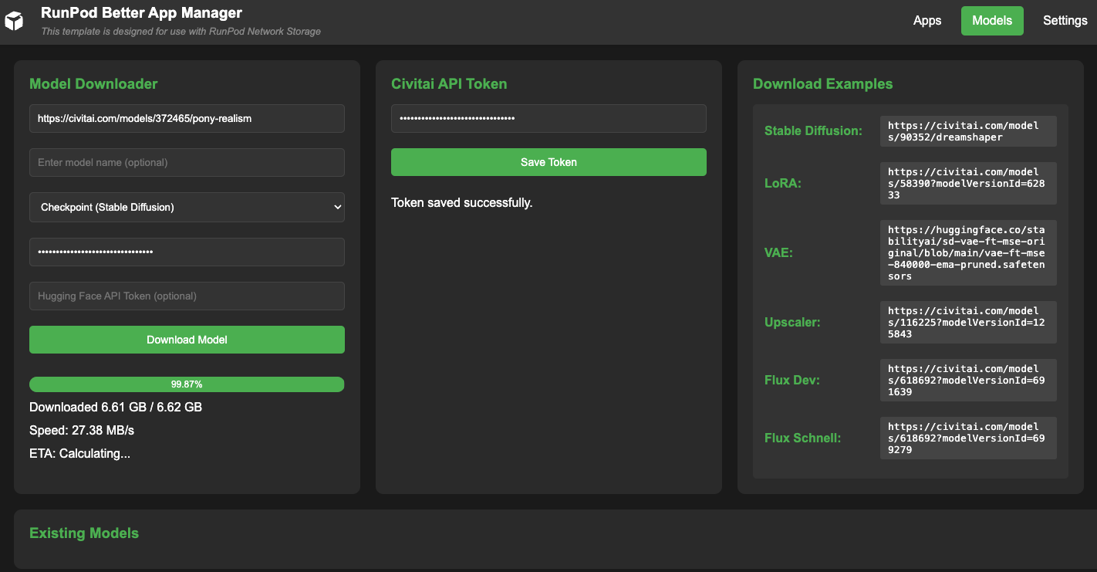Screen dimensions: 1097x572
Task: Click the 'Civitai API Token' heading
Action: coord(449,84)
